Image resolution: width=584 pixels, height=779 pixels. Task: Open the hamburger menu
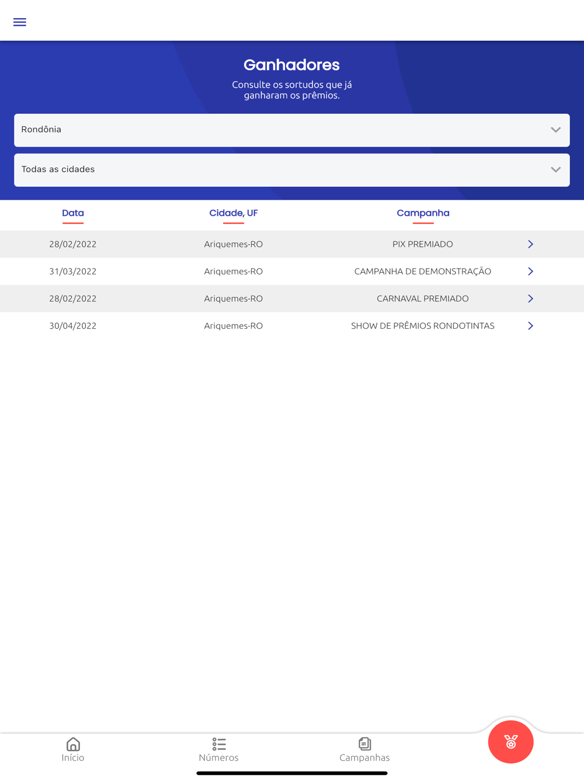point(20,22)
